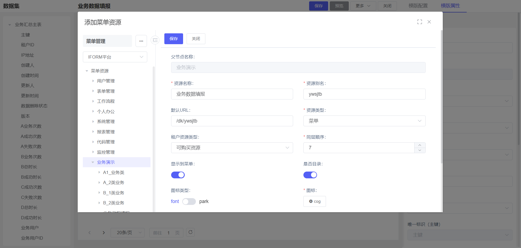Increase 同层顺序 value with up arrow
Viewport: 521px width, 248px height.
pyautogui.click(x=420, y=145)
